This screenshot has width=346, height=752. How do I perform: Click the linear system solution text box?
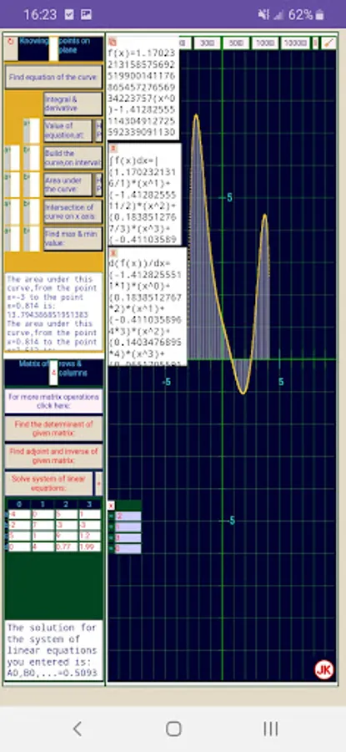pos(54,650)
